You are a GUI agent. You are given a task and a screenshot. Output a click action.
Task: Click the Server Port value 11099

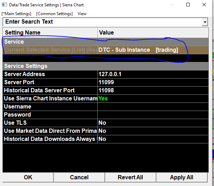tap(153, 82)
